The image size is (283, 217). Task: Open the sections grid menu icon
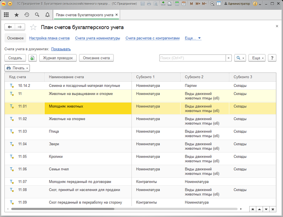(6, 15)
